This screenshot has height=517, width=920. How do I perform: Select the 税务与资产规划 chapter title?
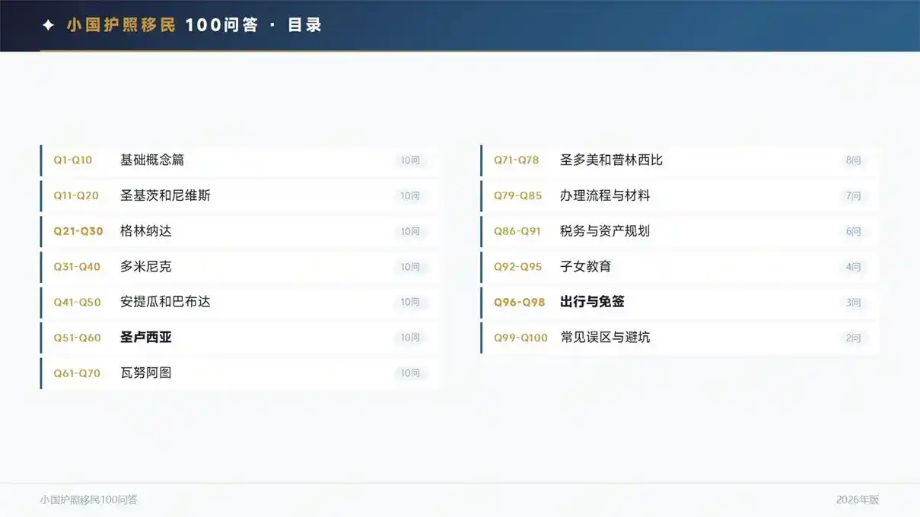click(x=605, y=231)
